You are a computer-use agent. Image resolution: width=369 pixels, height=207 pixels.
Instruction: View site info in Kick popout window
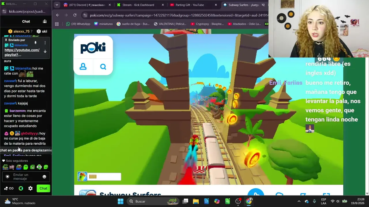(4, 11)
